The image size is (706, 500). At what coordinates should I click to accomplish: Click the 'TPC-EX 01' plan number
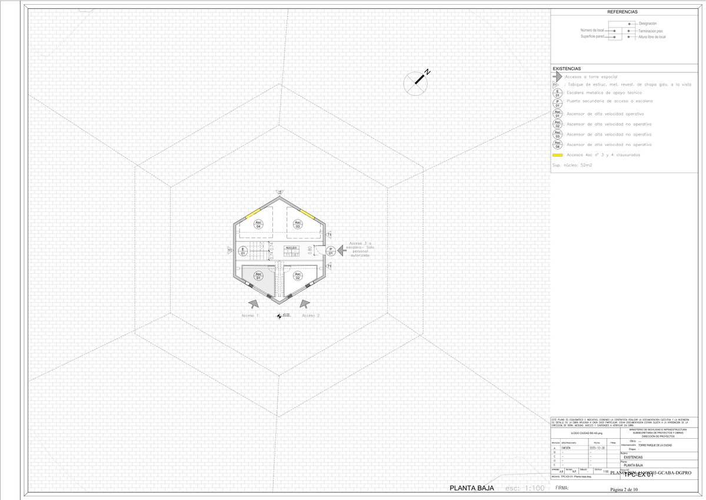point(638,475)
